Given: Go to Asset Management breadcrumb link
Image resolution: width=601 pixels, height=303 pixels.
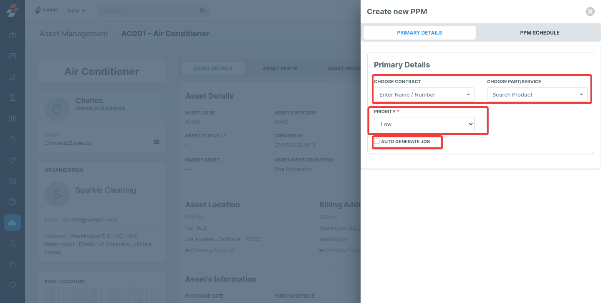Looking at the screenshot, I should point(74,34).
